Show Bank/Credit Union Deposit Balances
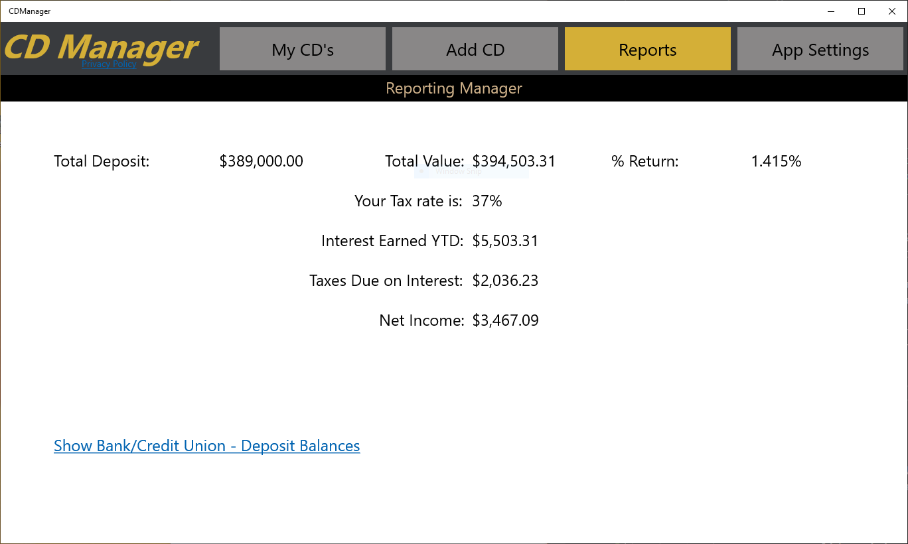Viewport: 908px width, 544px height. 206,445
